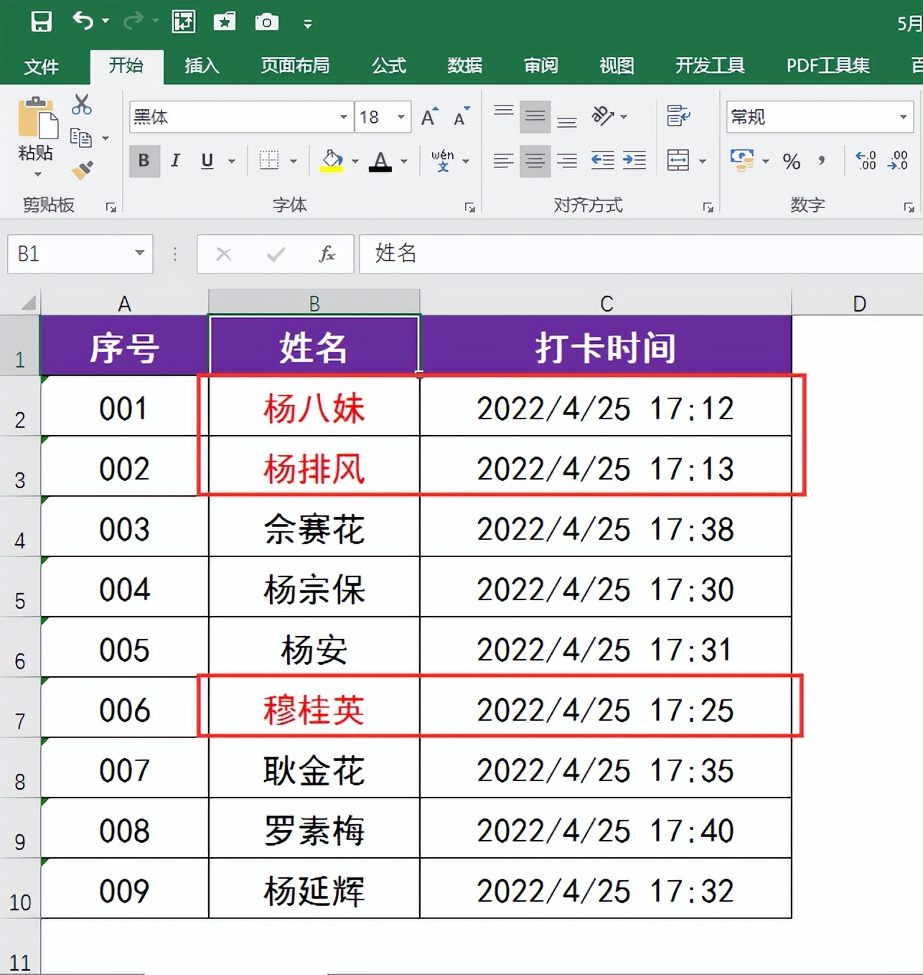Image resolution: width=923 pixels, height=975 pixels.
Task: Open merge cells dropdown arrow
Action: [x=703, y=161]
